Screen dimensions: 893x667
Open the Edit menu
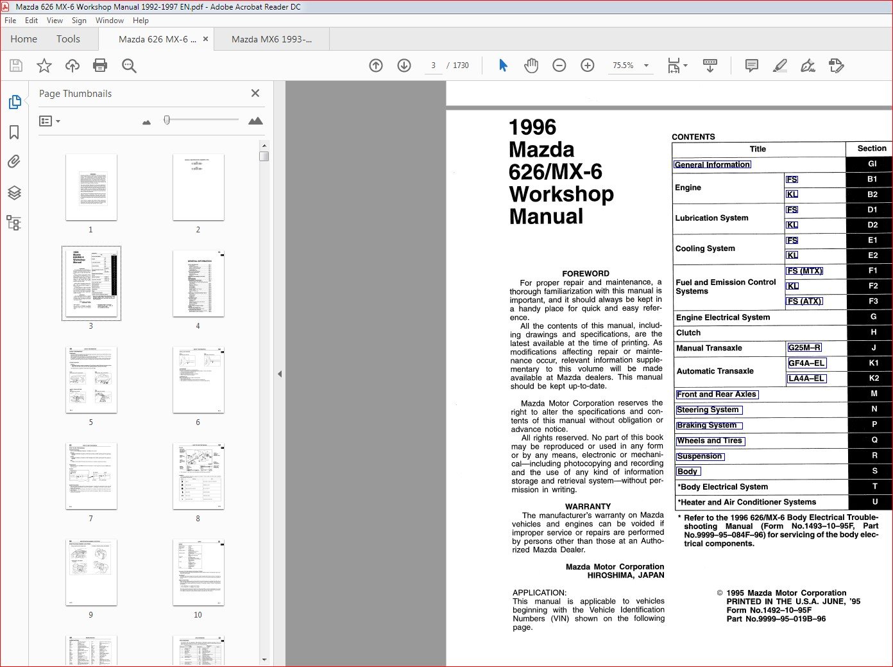click(31, 21)
